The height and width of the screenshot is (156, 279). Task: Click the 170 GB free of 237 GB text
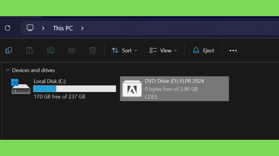(x=59, y=97)
